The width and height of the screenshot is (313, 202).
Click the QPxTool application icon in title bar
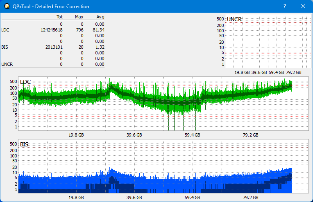coord(7,6)
